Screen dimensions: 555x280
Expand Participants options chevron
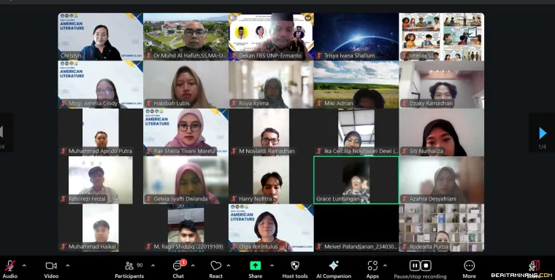(153, 265)
